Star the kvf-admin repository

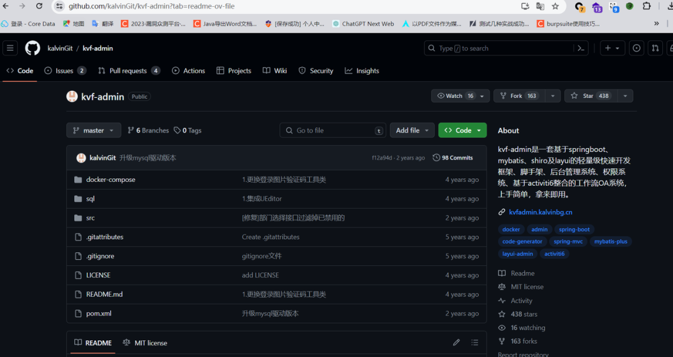tap(588, 96)
